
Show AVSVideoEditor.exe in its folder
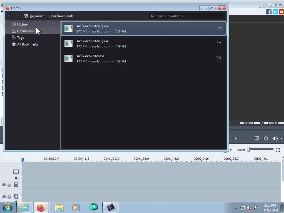click(219, 59)
